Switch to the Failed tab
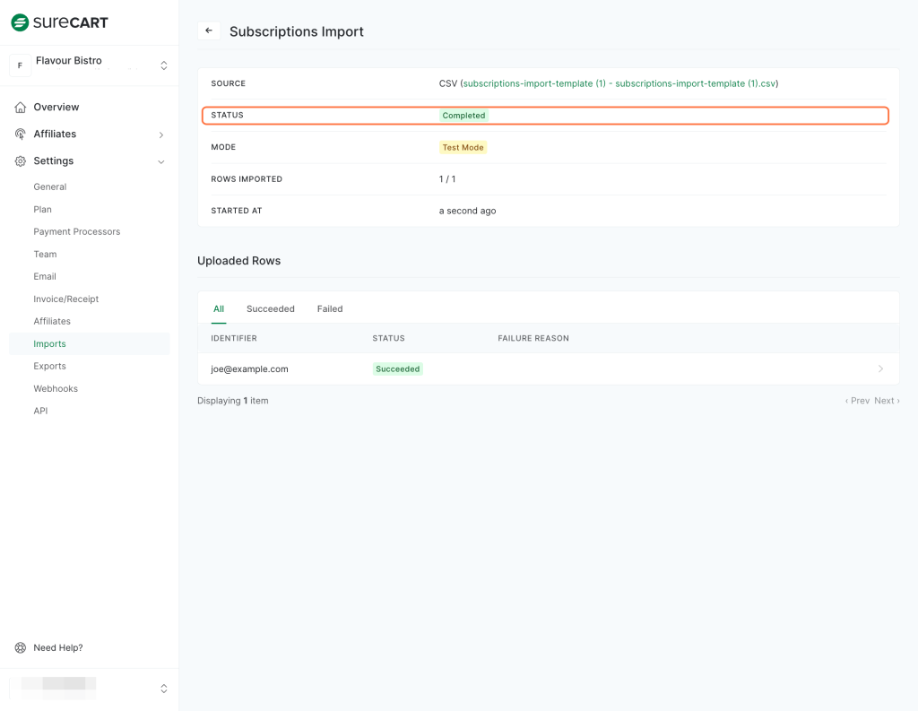The height and width of the screenshot is (711, 918). [x=330, y=308]
